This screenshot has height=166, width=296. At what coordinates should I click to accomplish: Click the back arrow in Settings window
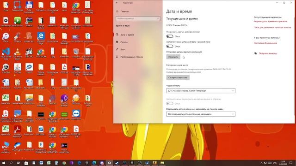(x=117, y=3)
